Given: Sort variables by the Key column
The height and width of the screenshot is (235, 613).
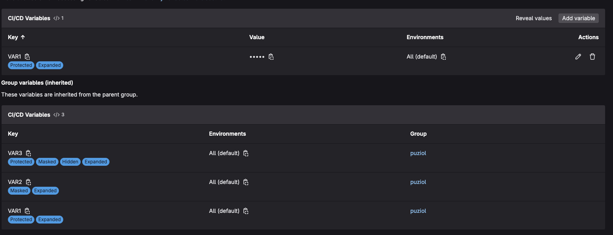Looking at the screenshot, I should (x=17, y=37).
